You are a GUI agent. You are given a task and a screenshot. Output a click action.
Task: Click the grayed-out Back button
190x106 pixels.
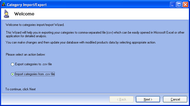point(122,99)
